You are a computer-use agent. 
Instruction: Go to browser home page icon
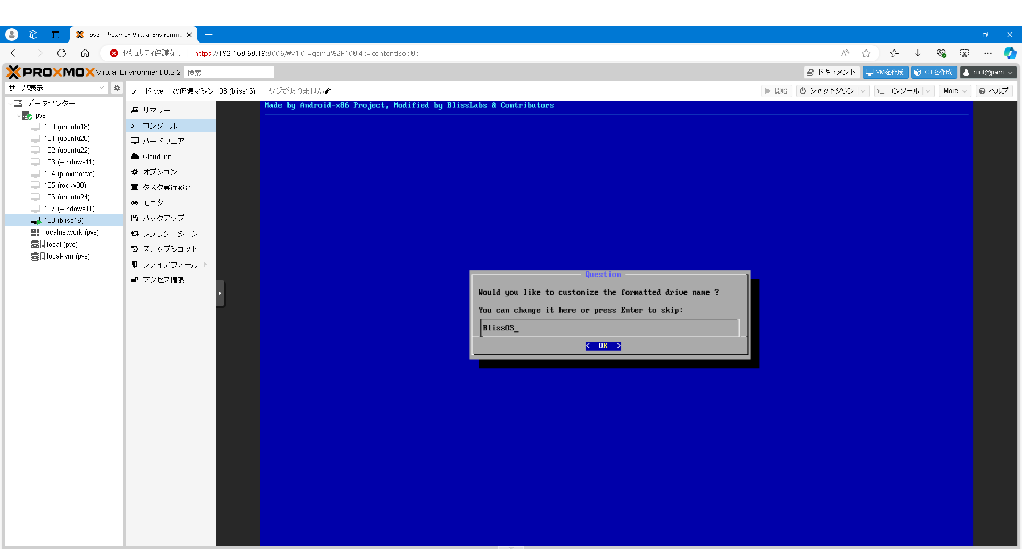point(85,53)
